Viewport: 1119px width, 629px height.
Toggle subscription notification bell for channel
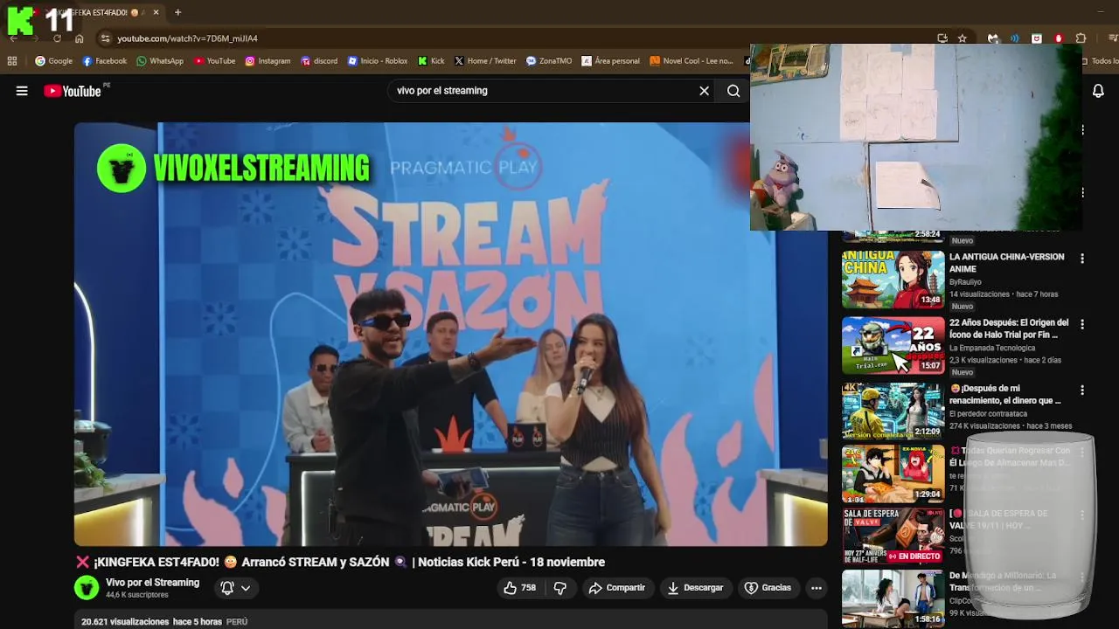227,588
